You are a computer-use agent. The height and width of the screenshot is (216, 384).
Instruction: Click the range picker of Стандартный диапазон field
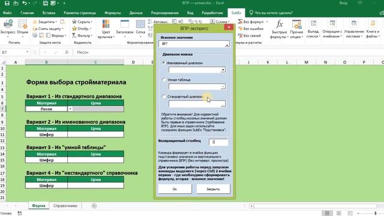point(223,104)
